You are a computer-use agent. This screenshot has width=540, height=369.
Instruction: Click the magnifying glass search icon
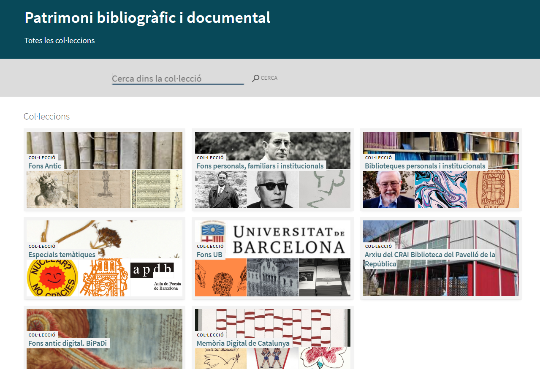pyautogui.click(x=256, y=78)
